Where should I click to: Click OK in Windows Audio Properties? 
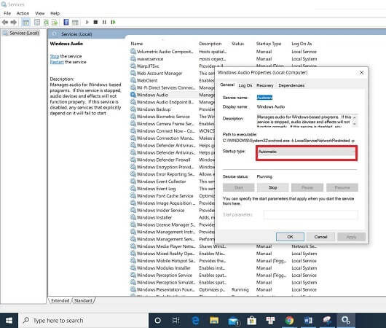pyautogui.click(x=290, y=237)
